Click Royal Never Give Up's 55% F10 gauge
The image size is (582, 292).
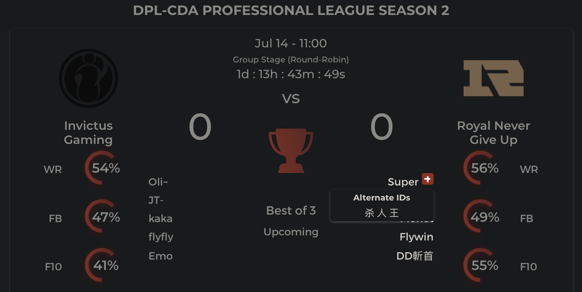pos(480,265)
